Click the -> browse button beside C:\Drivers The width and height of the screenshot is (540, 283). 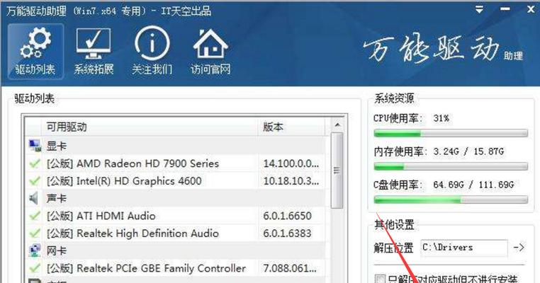pos(519,247)
